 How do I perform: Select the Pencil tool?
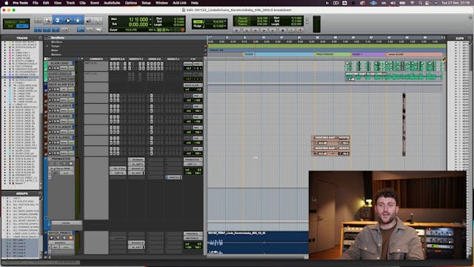click(x=98, y=21)
